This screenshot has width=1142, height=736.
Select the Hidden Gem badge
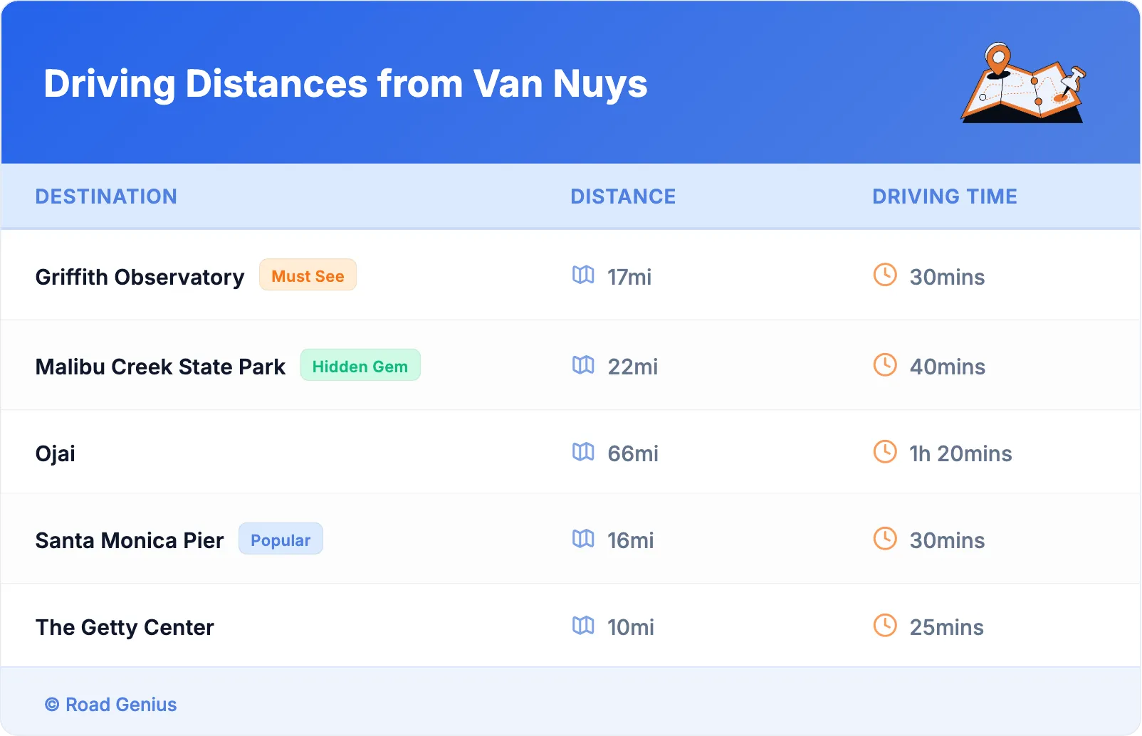click(x=360, y=366)
